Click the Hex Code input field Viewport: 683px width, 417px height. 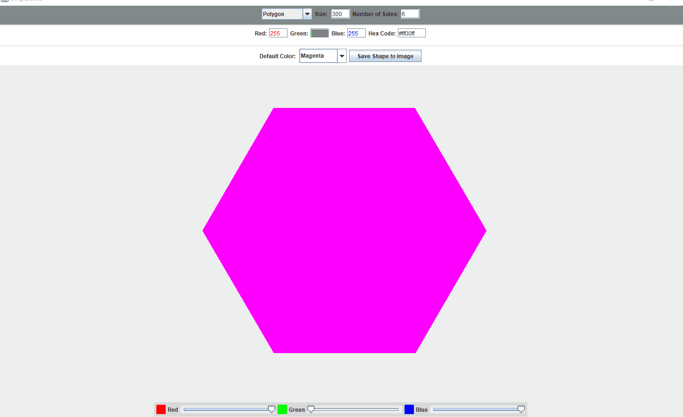click(x=411, y=33)
